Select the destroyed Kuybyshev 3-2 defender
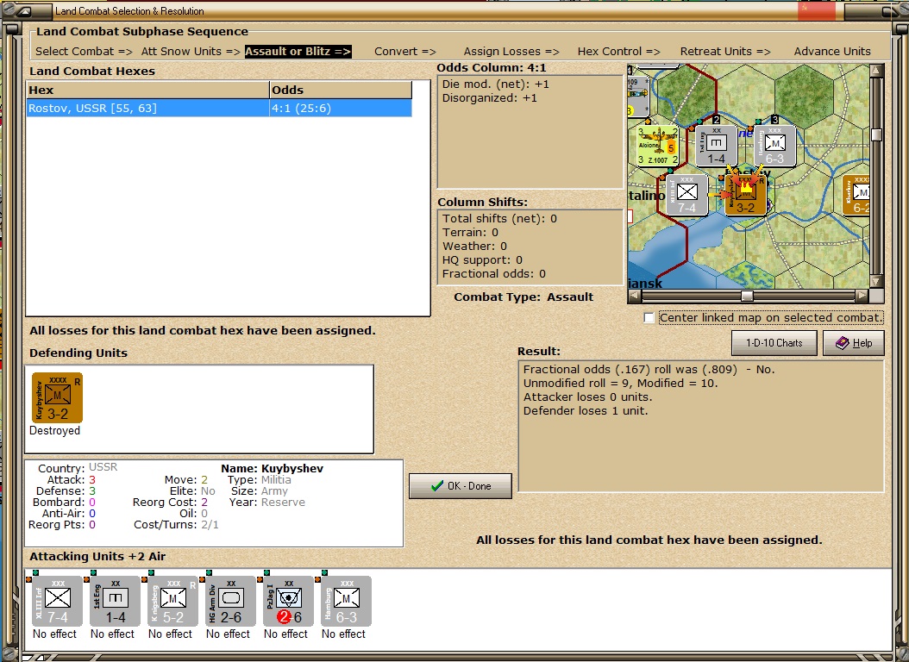The image size is (909, 662). [x=57, y=397]
